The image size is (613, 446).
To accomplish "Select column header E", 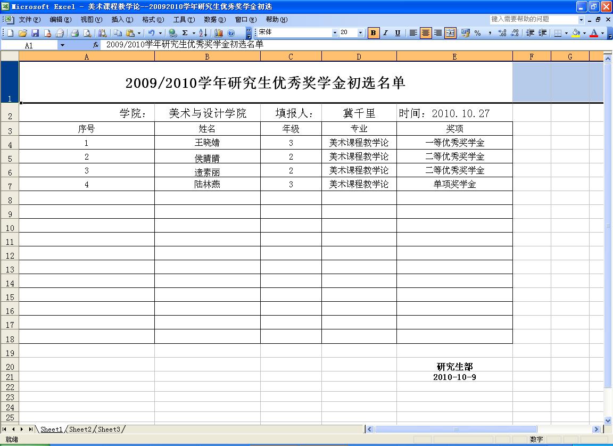I will coord(454,56).
